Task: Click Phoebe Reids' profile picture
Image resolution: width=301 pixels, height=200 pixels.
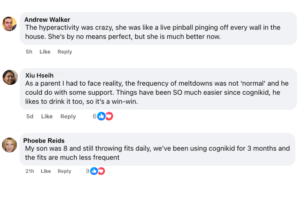Action: tap(9, 145)
